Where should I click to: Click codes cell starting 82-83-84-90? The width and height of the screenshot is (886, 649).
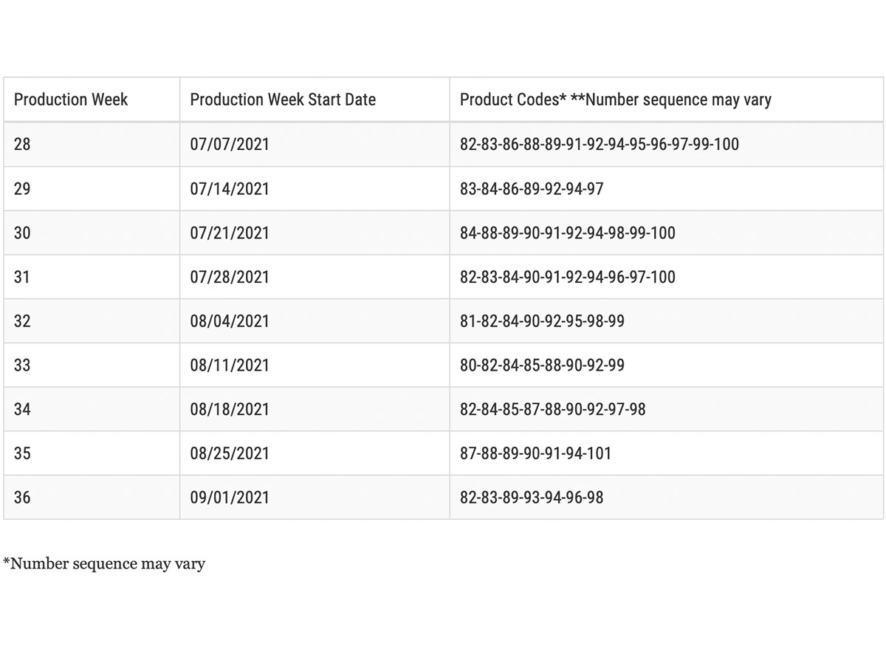click(567, 277)
